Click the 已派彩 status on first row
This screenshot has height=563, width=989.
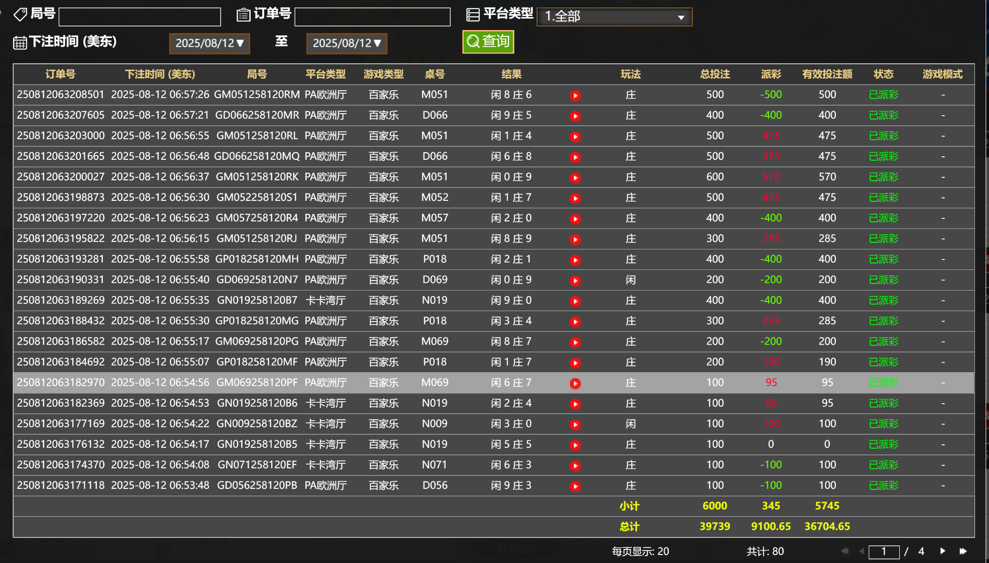883,95
